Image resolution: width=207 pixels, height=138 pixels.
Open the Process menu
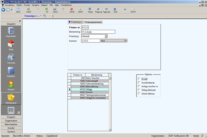pos(27,5)
